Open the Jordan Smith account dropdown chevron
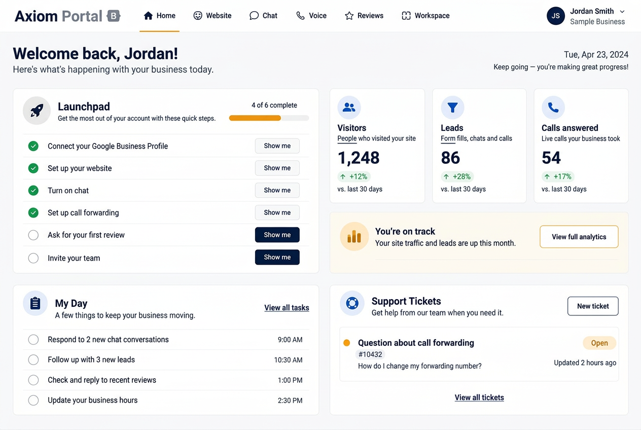 tap(622, 11)
